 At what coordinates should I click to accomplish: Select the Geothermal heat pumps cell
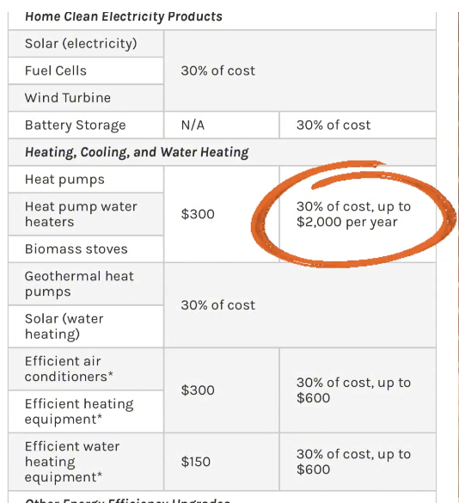point(86,284)
